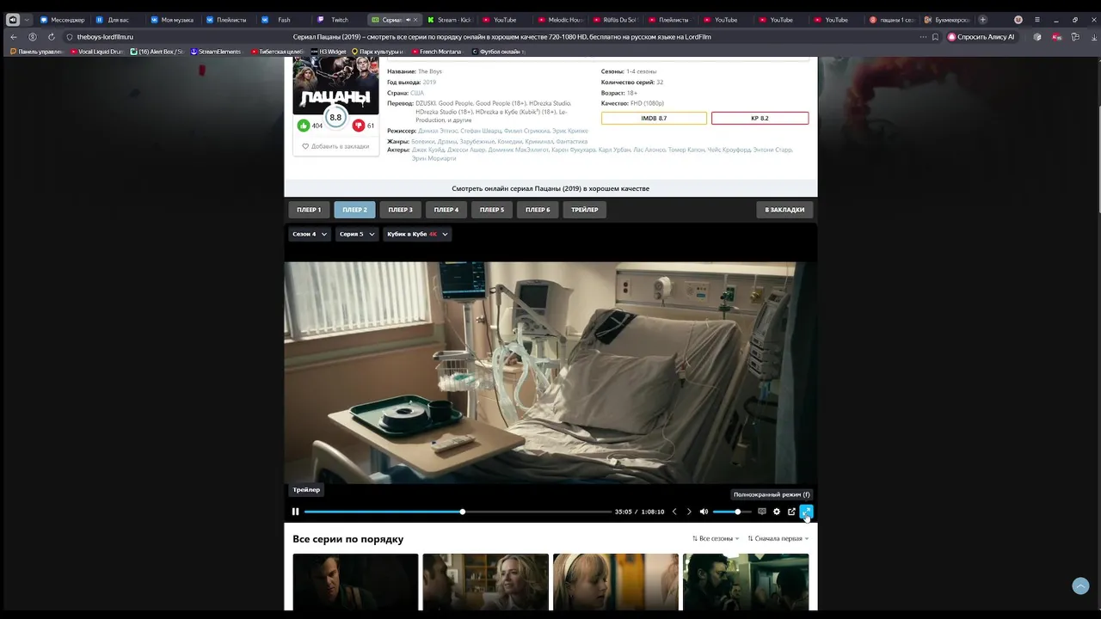1101x619 pixels.
Task: Go to previous episode arrow in player
Action: pyautogui.click(x=674, y=512)
